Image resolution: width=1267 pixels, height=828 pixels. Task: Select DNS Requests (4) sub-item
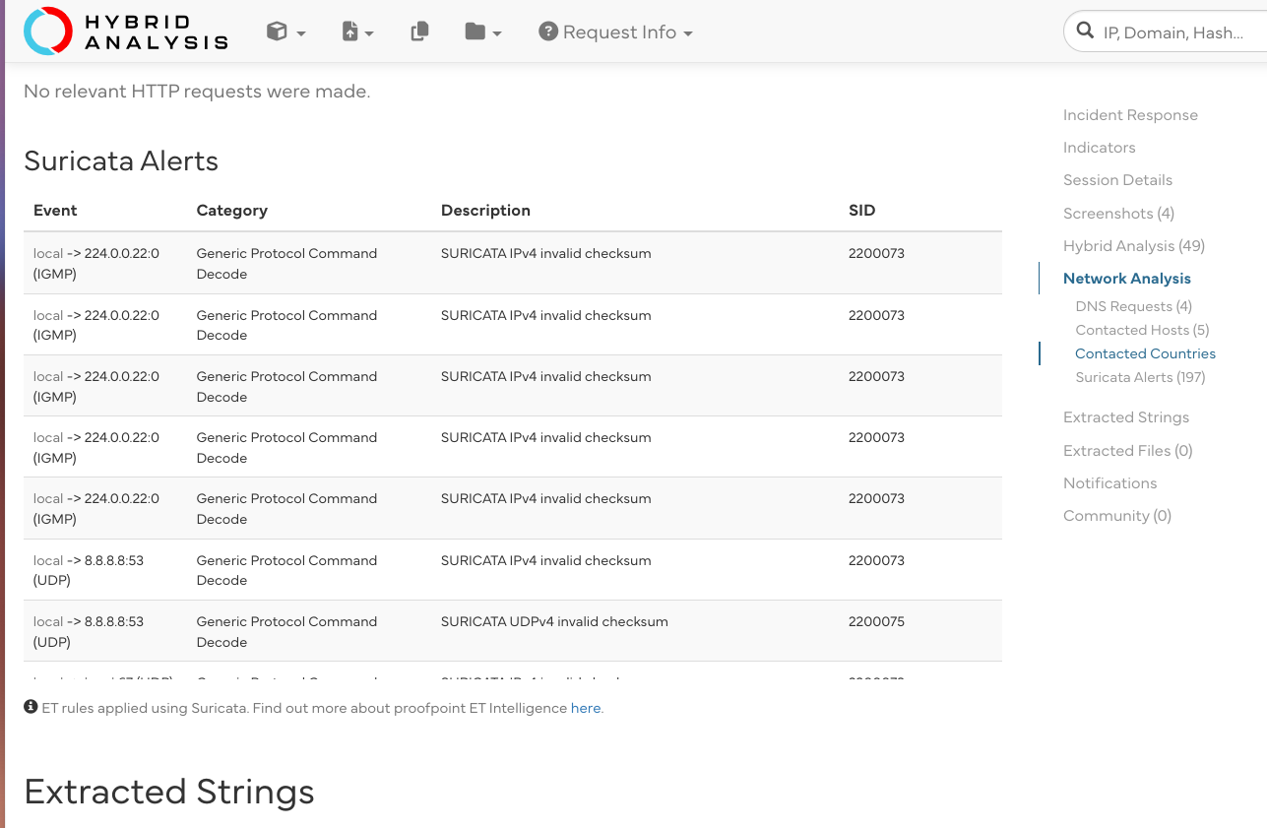point(1133,306)
